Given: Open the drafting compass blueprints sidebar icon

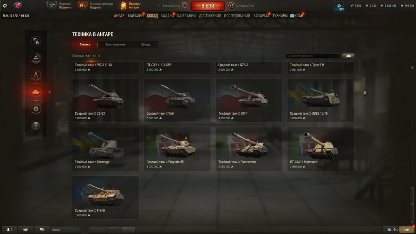Looking at the screenshot, I should click(36, 75).
